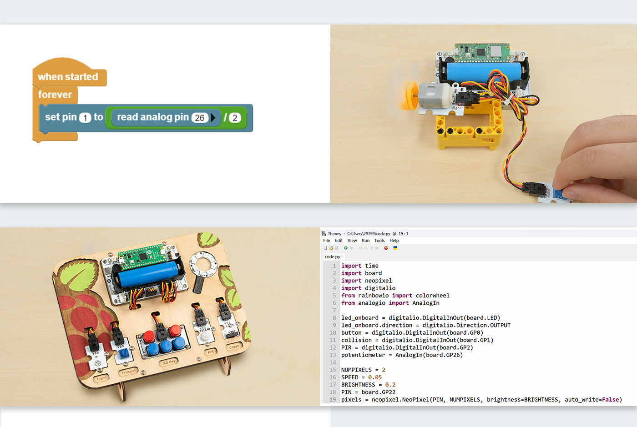
Task: Open the Tools menu
Action: click(379, 241)
